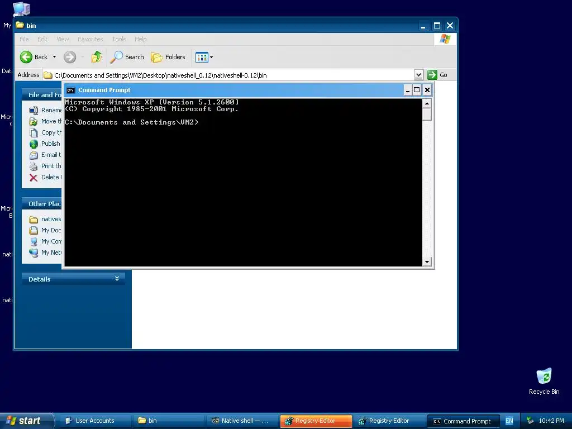Click the address bar path field

[228, 75]
